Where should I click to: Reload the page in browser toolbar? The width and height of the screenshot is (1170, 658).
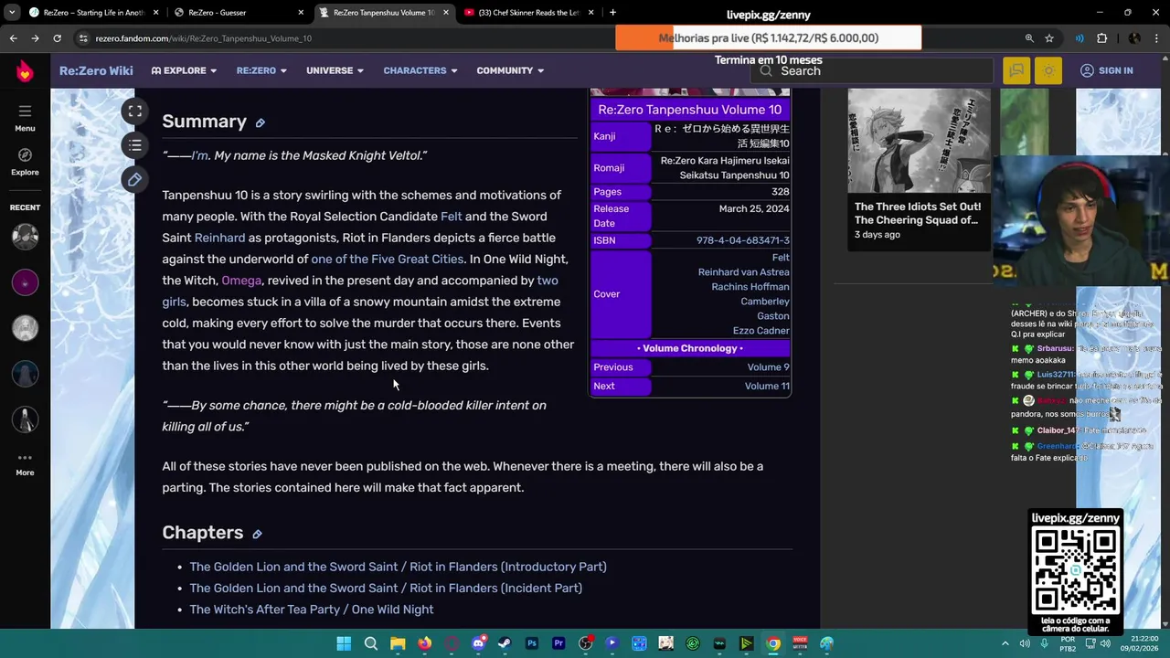pyautogui.click(x=57, y=38)
